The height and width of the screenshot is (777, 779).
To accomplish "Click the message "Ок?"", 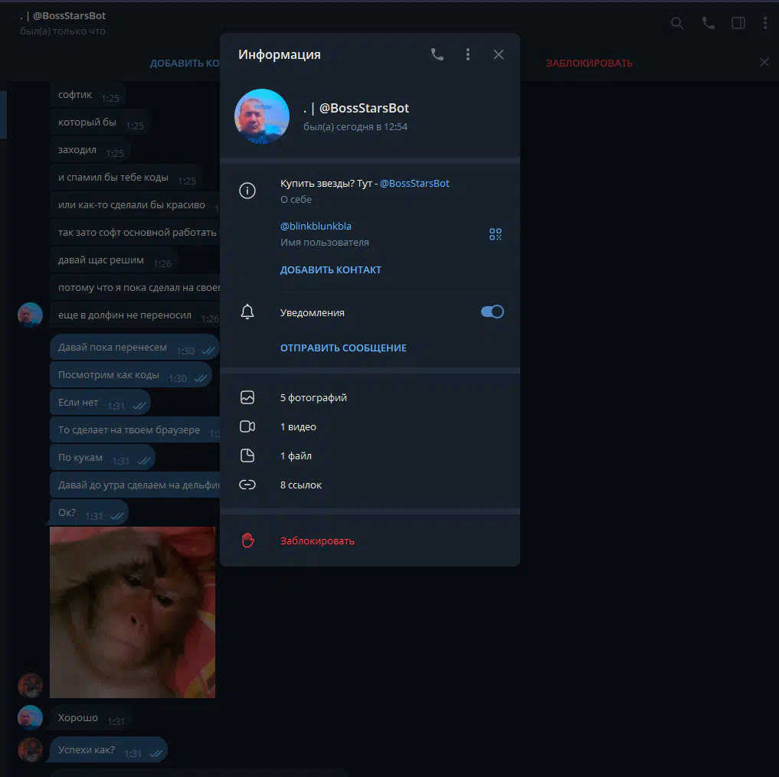I will point(89,513).
